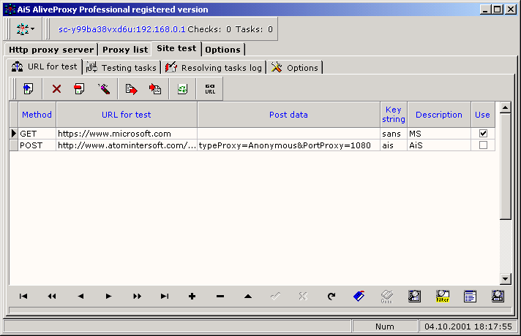Image resolution: width=521 pixels, height=336 pixels.
Task: Click the blue-lined list view icon
Action: [x=470, y=297]
